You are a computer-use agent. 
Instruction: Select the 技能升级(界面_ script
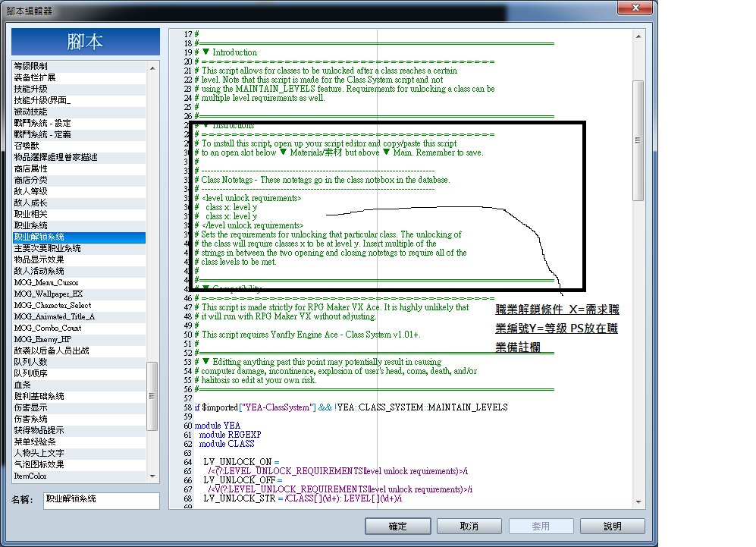click(x=79, y=100)
